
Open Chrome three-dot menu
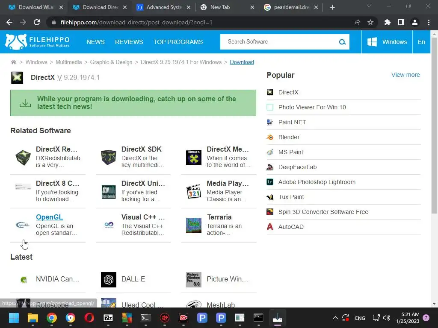429,22
